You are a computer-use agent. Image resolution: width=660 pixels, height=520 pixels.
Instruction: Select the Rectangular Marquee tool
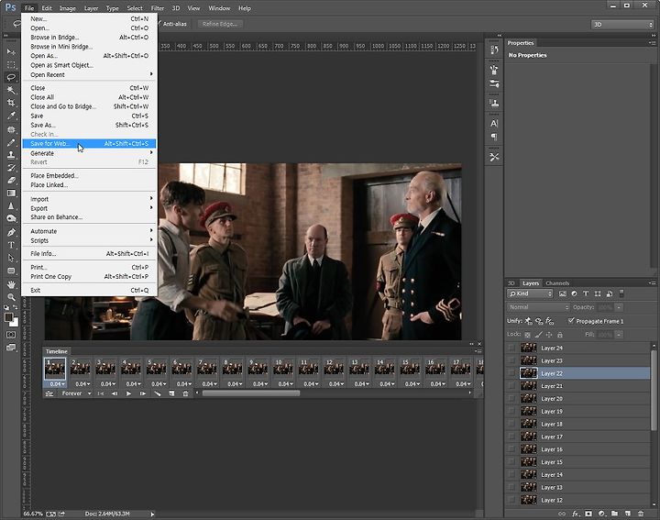click(x=11, y=65)
